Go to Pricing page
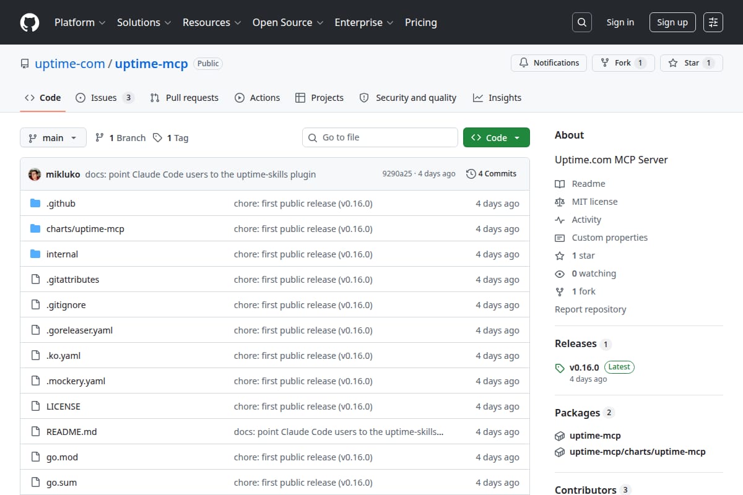 tap(421, 22)
